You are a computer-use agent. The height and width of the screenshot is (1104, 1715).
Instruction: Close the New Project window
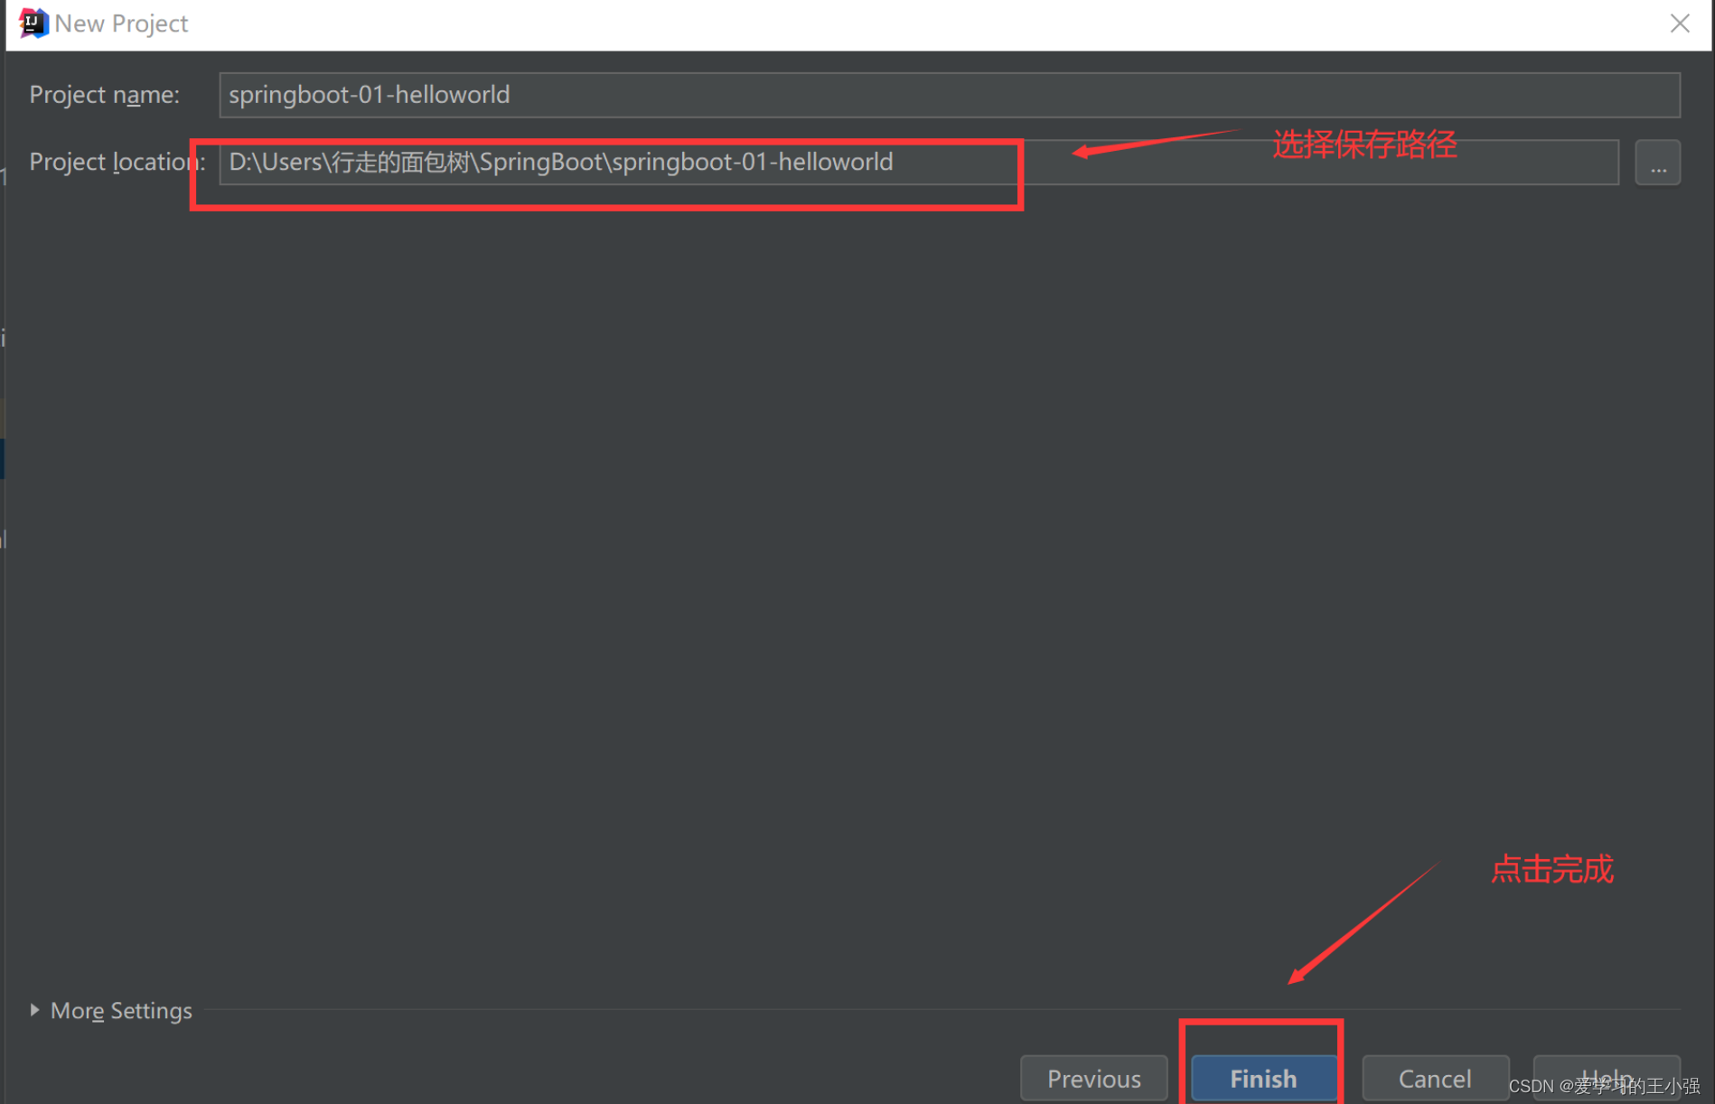tap(1680, 23)
